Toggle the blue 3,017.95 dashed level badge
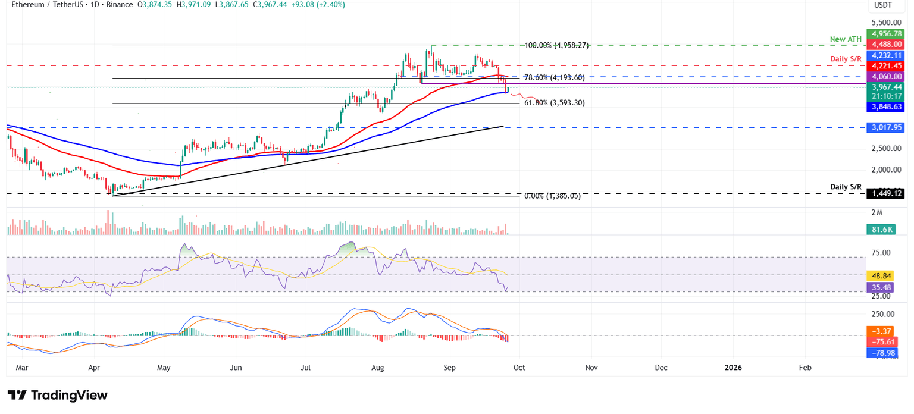This screenshot has height=414, width=914. 885,127
